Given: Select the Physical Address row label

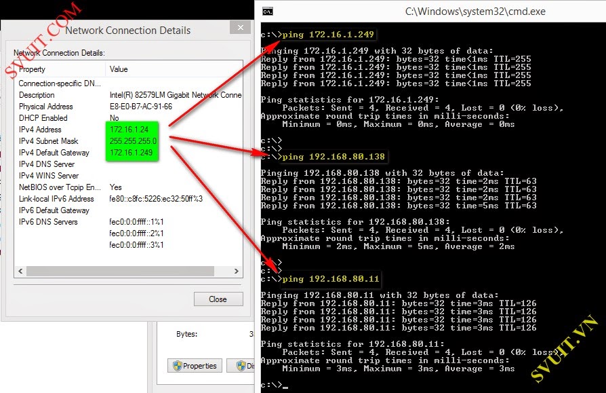Looking at the screenshot, I should click(x=45, y=107).
